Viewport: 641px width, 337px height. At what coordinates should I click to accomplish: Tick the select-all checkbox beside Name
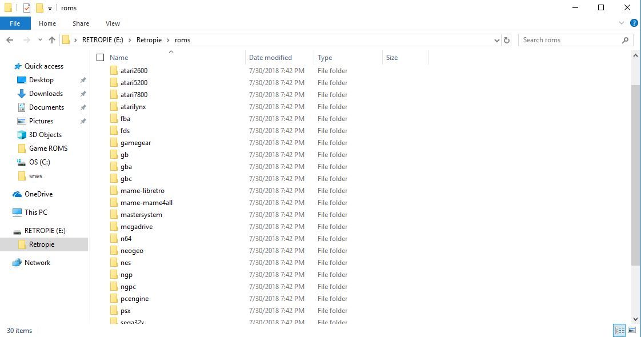pos(100,58)
